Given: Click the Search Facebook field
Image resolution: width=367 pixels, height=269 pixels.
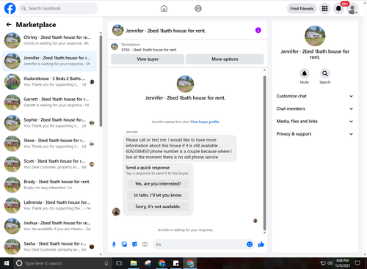Looking at the screenshot, I should click(x=58, y=9).
